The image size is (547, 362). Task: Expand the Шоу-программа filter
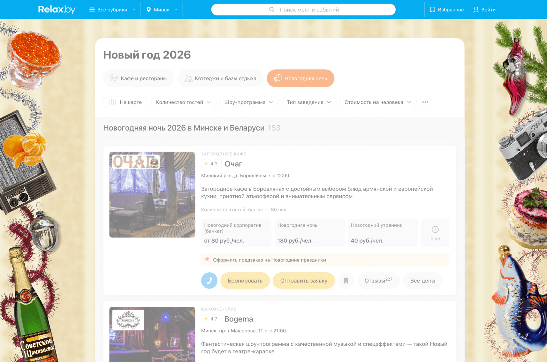point(249,102)
